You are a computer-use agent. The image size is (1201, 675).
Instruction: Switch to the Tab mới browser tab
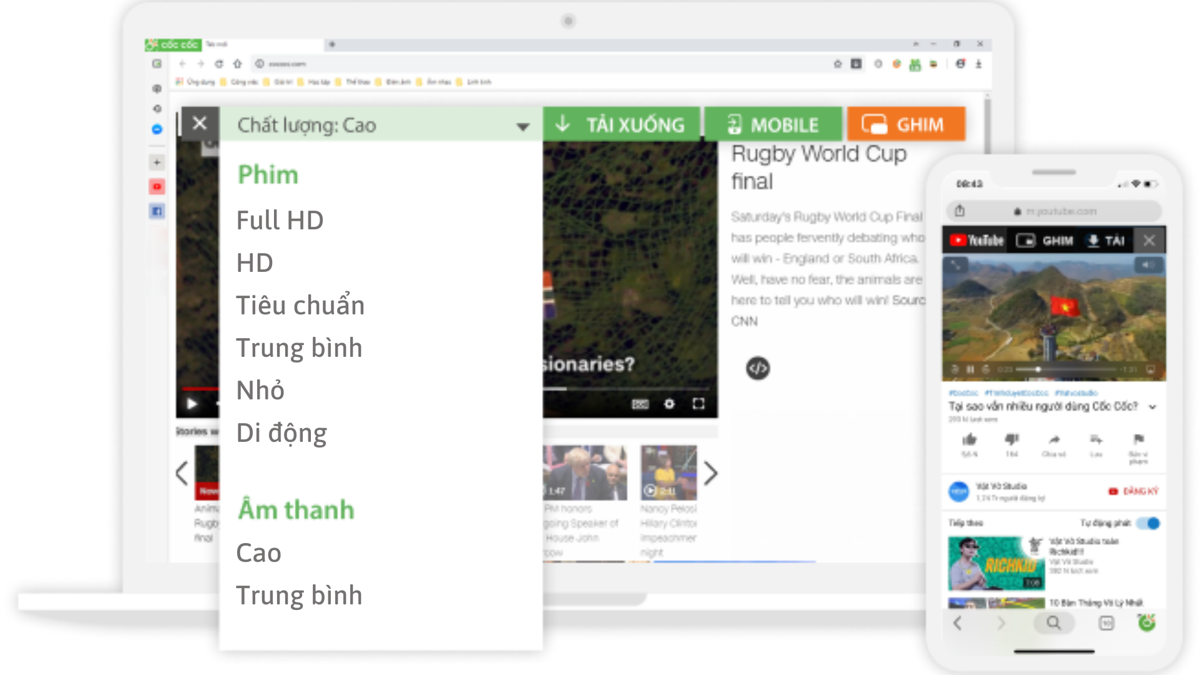click(216, 44)
